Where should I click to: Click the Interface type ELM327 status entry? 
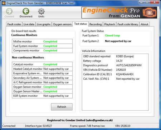click(38, 126)
